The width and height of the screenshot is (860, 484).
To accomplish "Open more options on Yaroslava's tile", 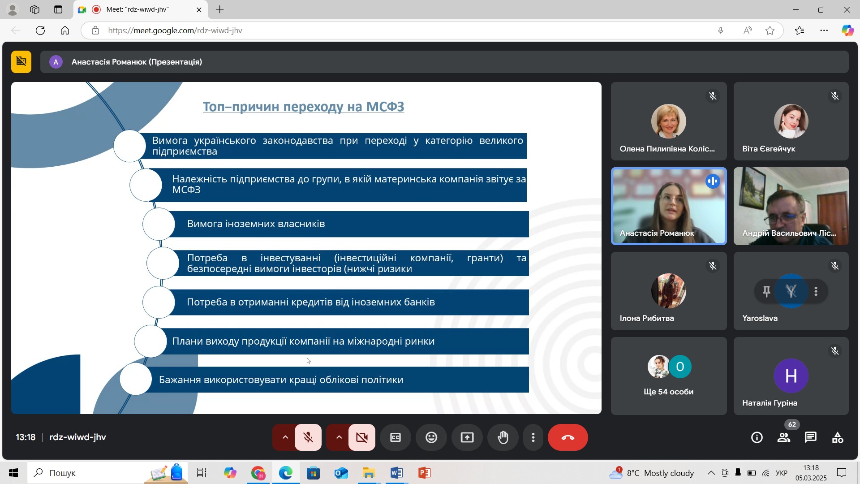I will [816, 291].
